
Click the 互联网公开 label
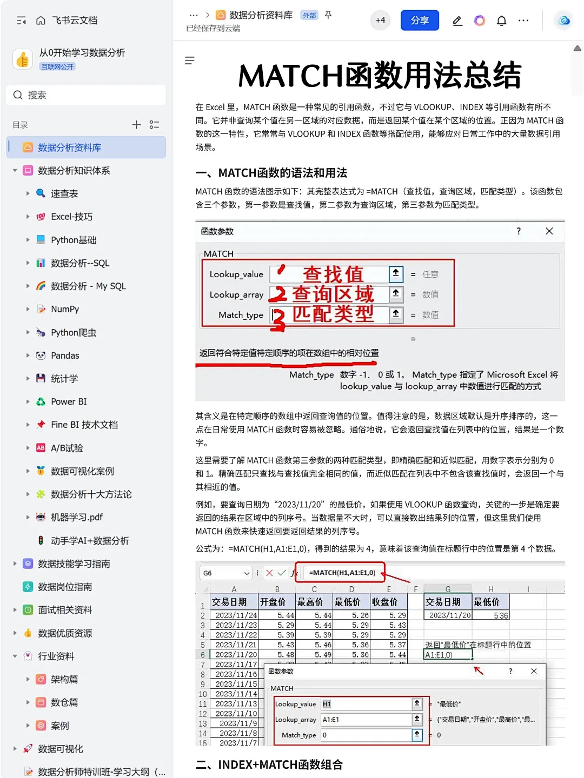(57, 67)
